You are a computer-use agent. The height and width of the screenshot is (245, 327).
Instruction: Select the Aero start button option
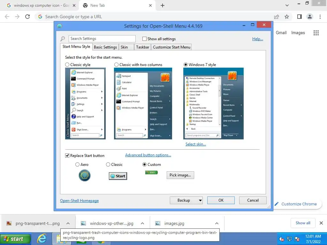pos(77,165)
